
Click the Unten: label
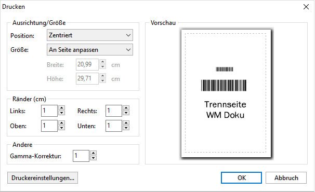(x=87, y=126)
